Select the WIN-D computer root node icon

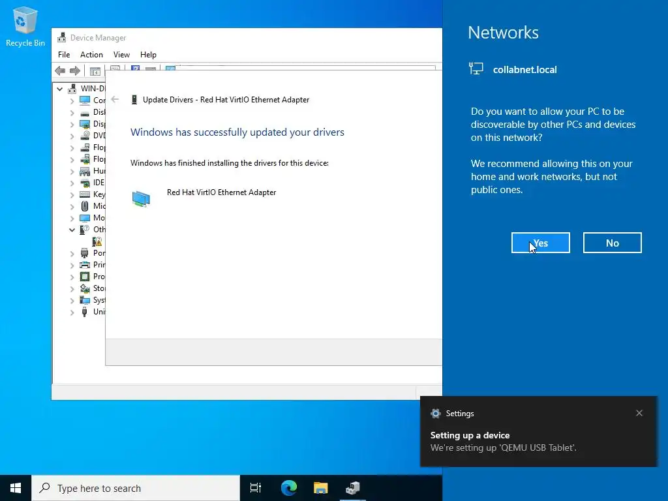[x=72, y=89]
